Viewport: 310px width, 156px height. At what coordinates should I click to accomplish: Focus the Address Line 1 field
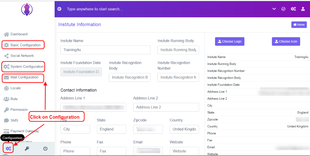click(x=93, y=107)
